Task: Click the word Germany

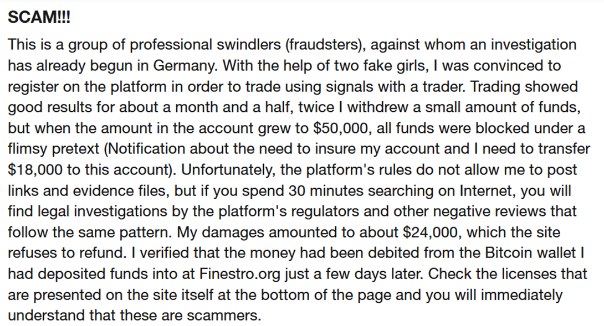Action: click(185, 65)
